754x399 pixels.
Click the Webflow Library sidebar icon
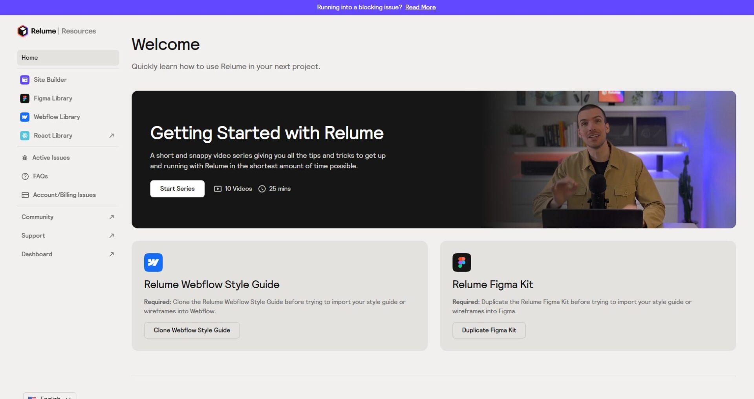click(25, 117)
